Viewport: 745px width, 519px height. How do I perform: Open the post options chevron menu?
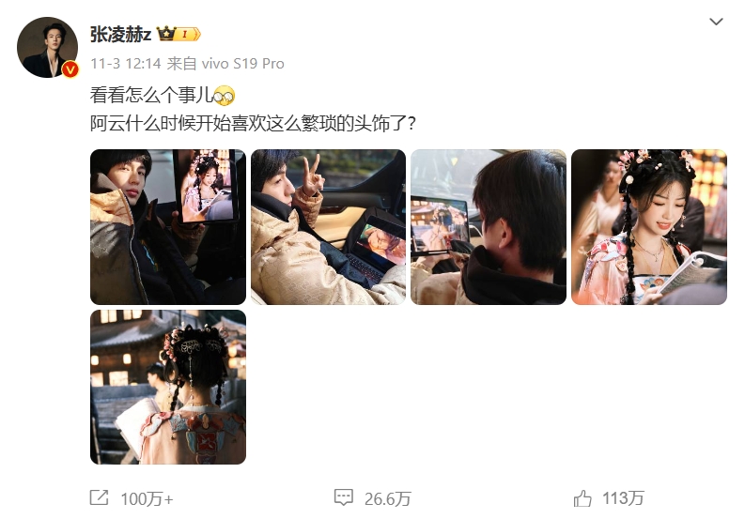coord(716,22)
